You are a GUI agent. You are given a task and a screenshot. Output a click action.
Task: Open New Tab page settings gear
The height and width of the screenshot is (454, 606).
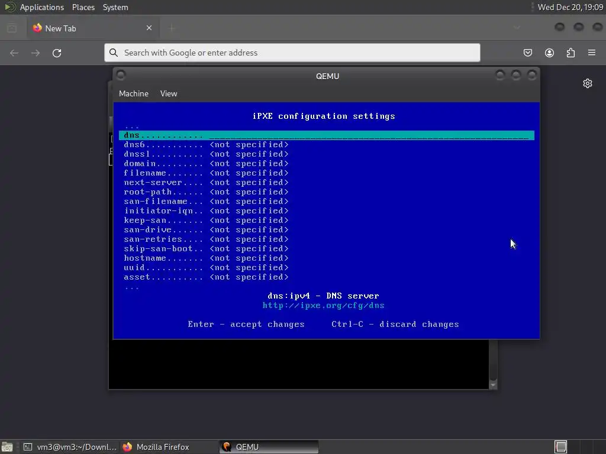click(588, 83)
